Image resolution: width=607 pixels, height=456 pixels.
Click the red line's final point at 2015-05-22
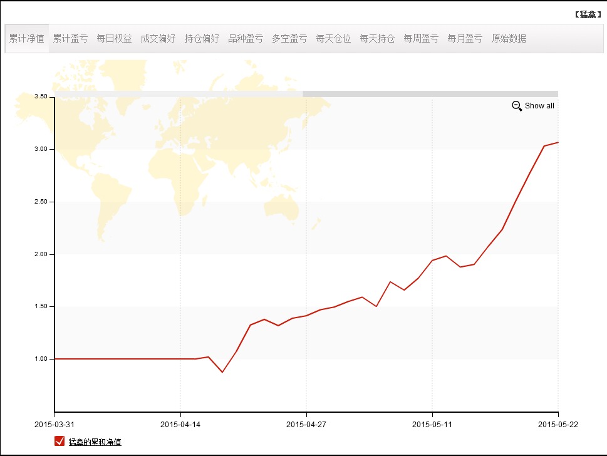pyautogui.click(x=558, y=142)
